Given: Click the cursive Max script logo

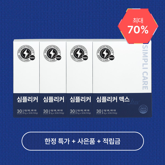Looking at the screenshot, I should (134, 102).
